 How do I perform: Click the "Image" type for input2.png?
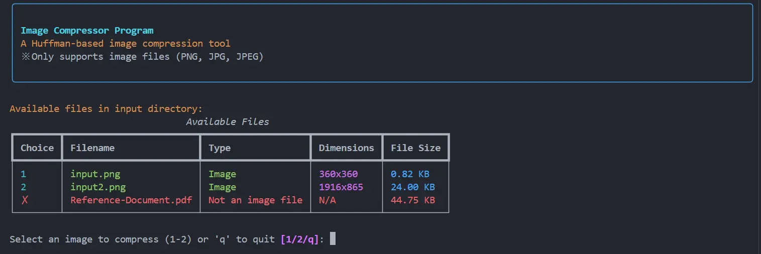(223, 187)
